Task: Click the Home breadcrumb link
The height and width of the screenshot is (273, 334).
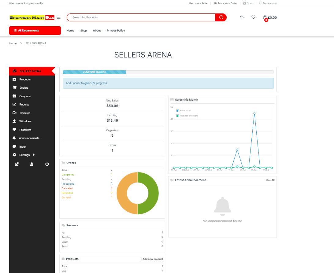Action: pos(13,43)
